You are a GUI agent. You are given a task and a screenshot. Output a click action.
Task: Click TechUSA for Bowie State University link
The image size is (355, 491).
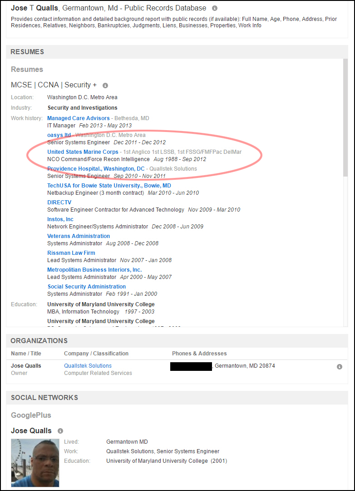click(x=109, y=186)
